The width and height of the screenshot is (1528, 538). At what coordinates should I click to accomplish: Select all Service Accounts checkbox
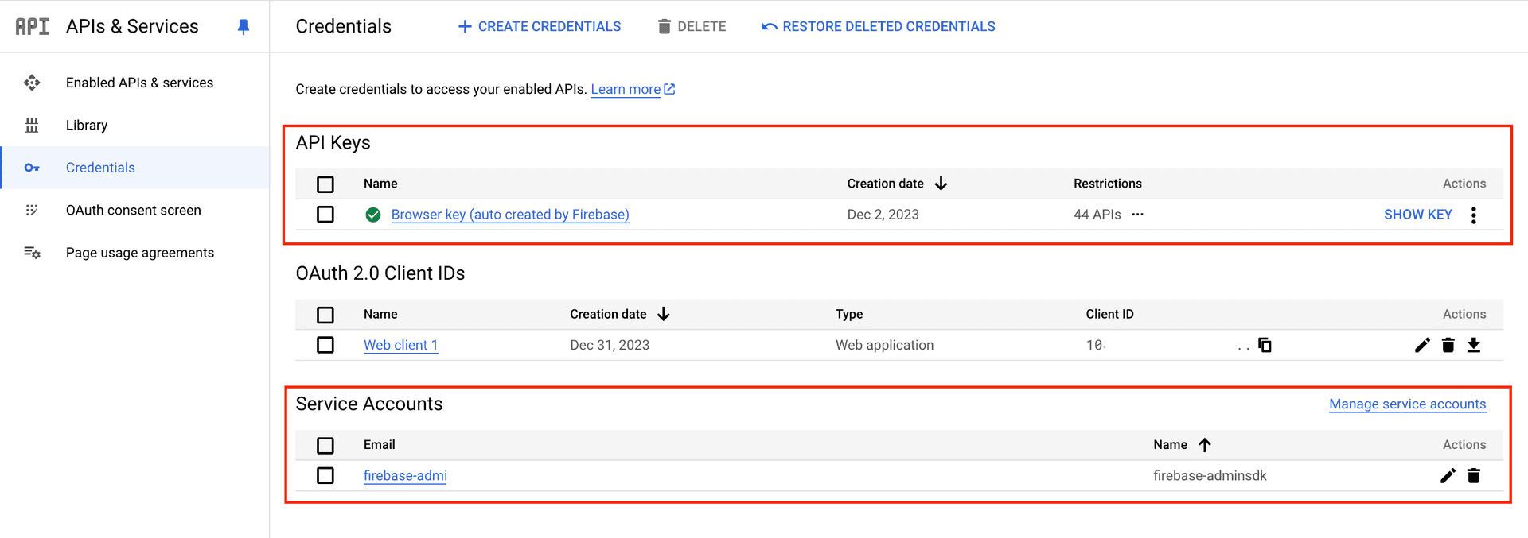(325, 445)
